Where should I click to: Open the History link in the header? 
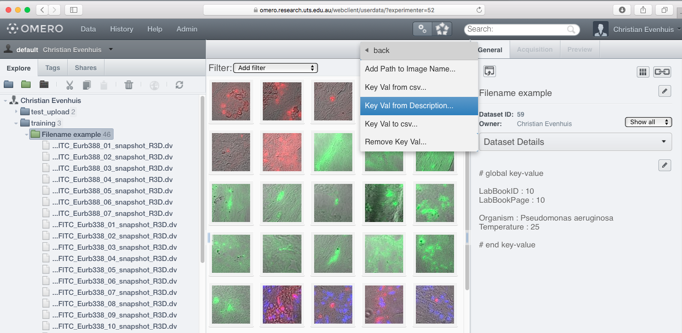tap(122, 29)
